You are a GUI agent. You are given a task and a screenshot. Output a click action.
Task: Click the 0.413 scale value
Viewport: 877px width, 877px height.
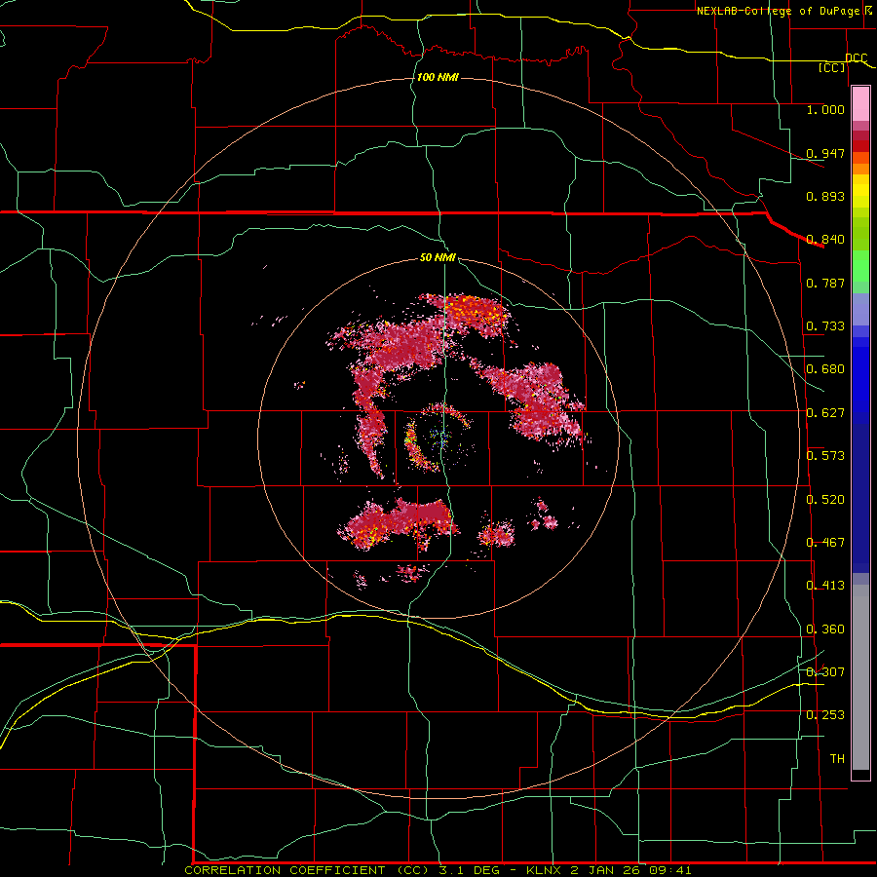point(825,586)
